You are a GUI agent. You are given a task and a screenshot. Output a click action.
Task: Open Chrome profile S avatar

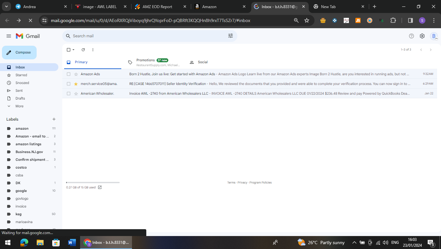(422, 20)
